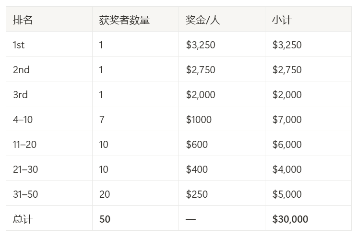Select the 21–30 rank cell
The image size is (357, 237).
25,169
